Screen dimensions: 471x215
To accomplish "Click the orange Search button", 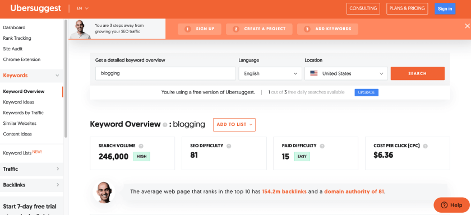I will point(418,73).
